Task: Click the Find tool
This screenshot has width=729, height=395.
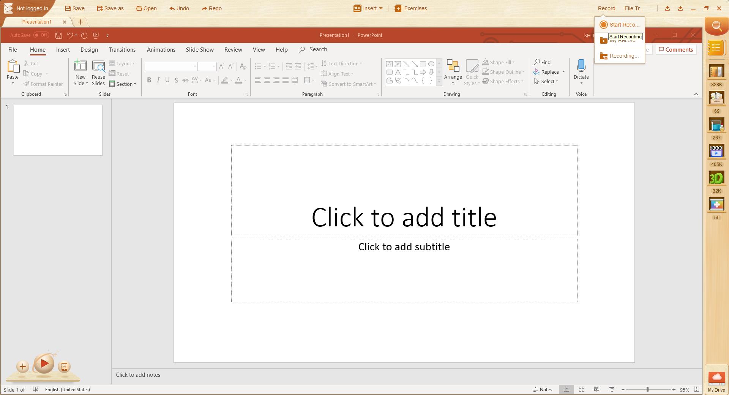Action: (x=542, y=62)
